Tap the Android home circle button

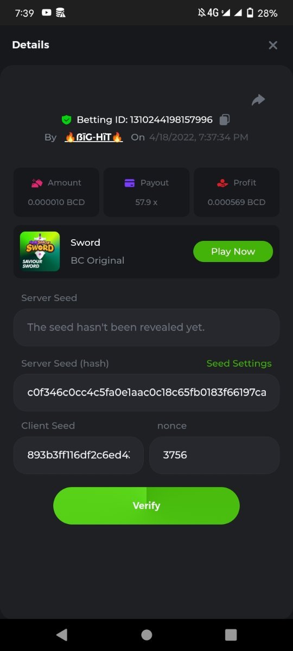pyautogui.click(x=146, y=635)
